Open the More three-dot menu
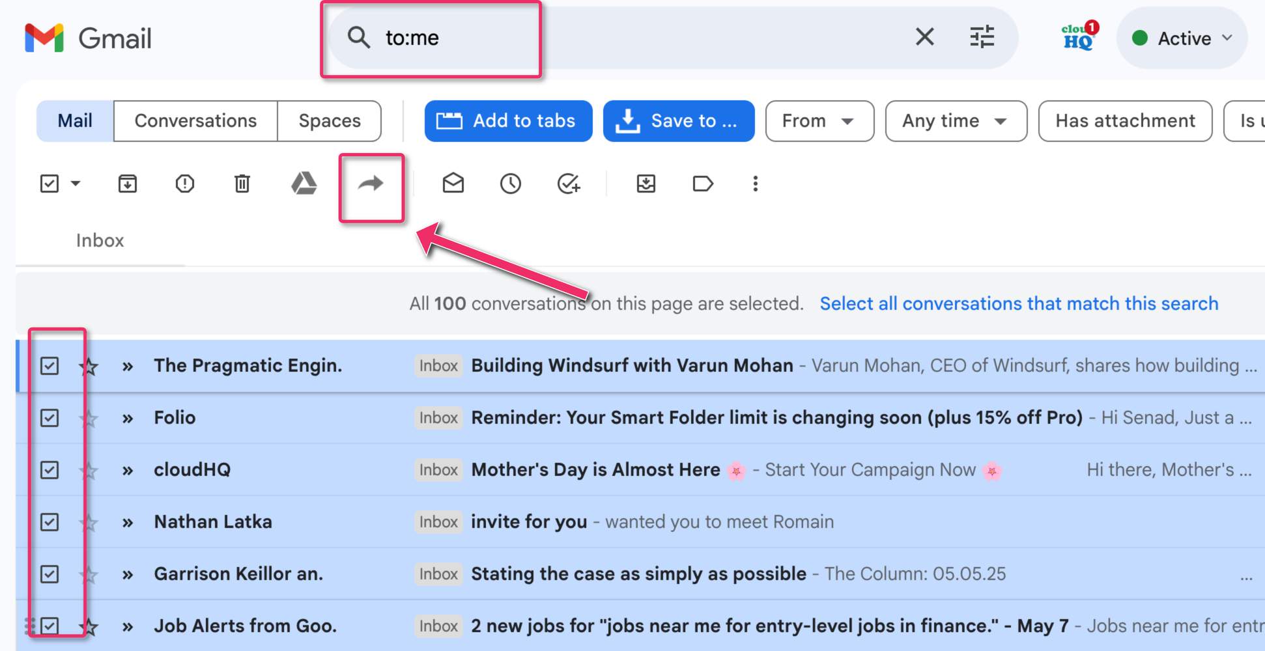Screen dimensions: 1265x651 756,184
